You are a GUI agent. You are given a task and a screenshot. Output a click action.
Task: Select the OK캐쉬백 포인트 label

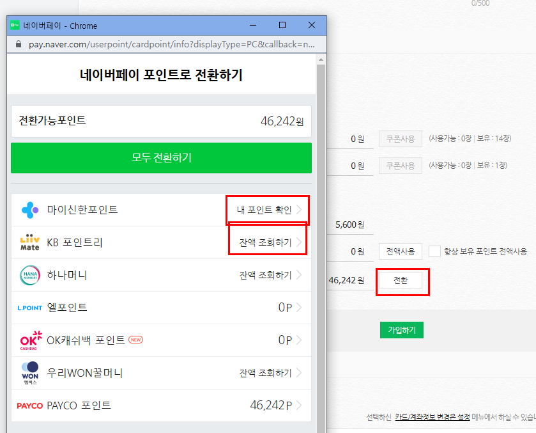coord(86,340)
